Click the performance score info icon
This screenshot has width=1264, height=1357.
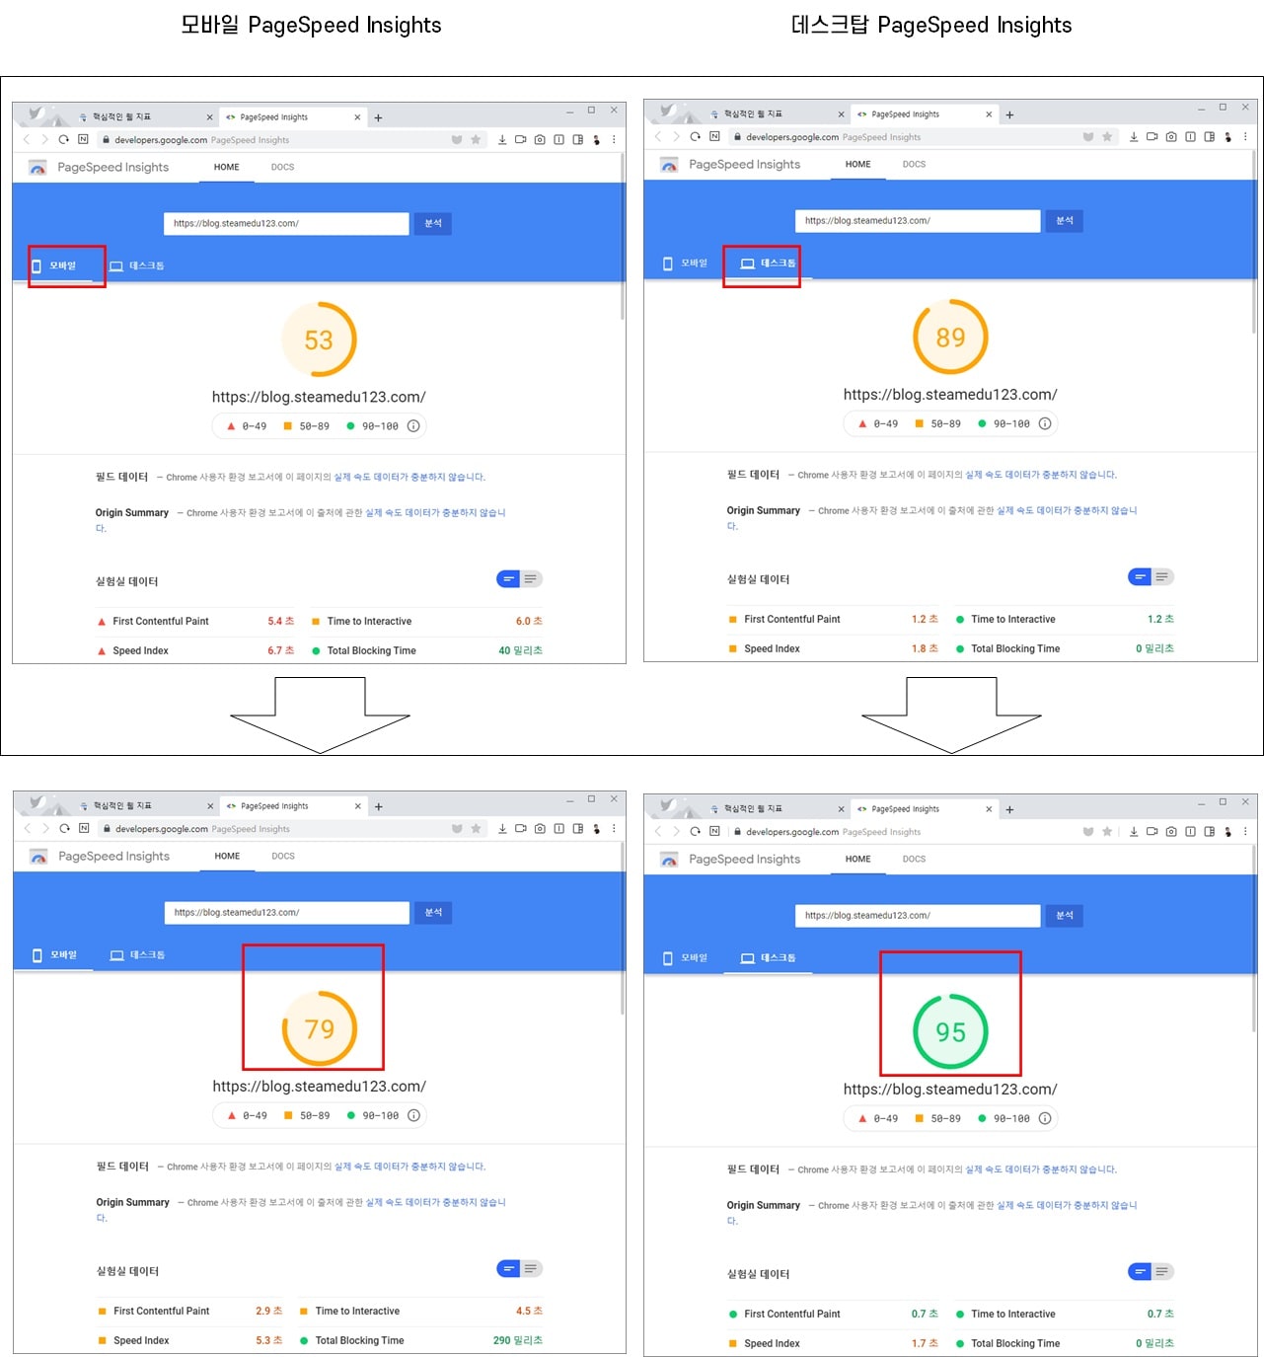click(x=413, y=425)
